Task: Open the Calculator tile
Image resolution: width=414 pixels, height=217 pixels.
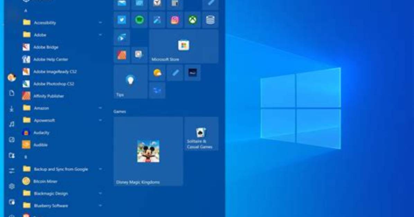Action: pos(175,4)
